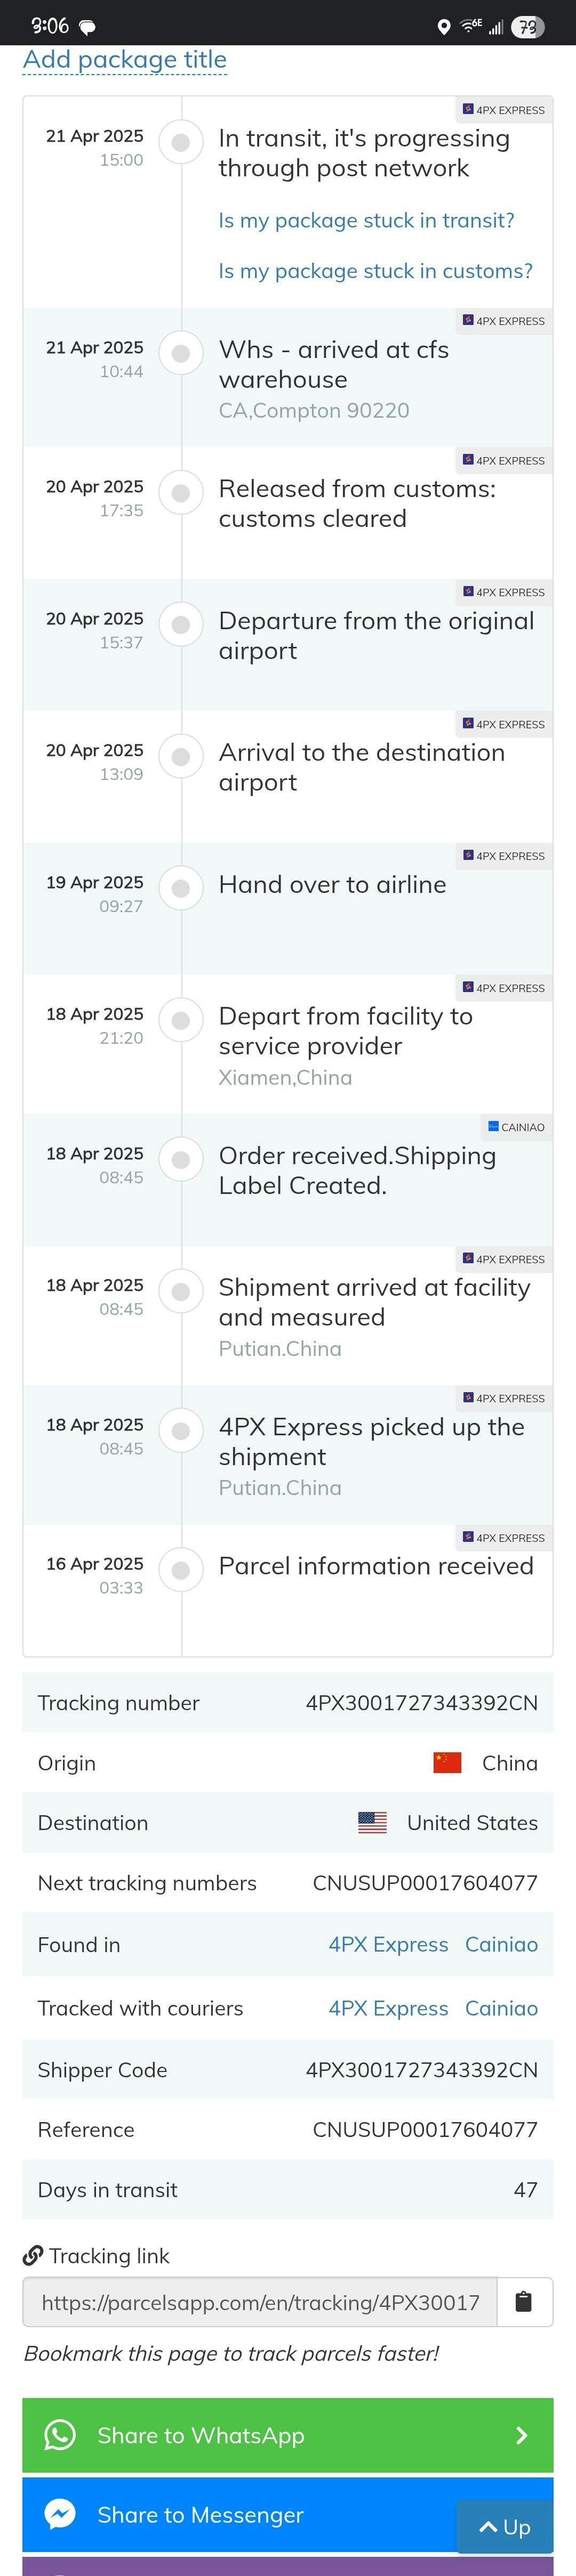Screen dimensions: 576x2576
Task: Click the United States flag icon
Action: (x=373, y=1823)
